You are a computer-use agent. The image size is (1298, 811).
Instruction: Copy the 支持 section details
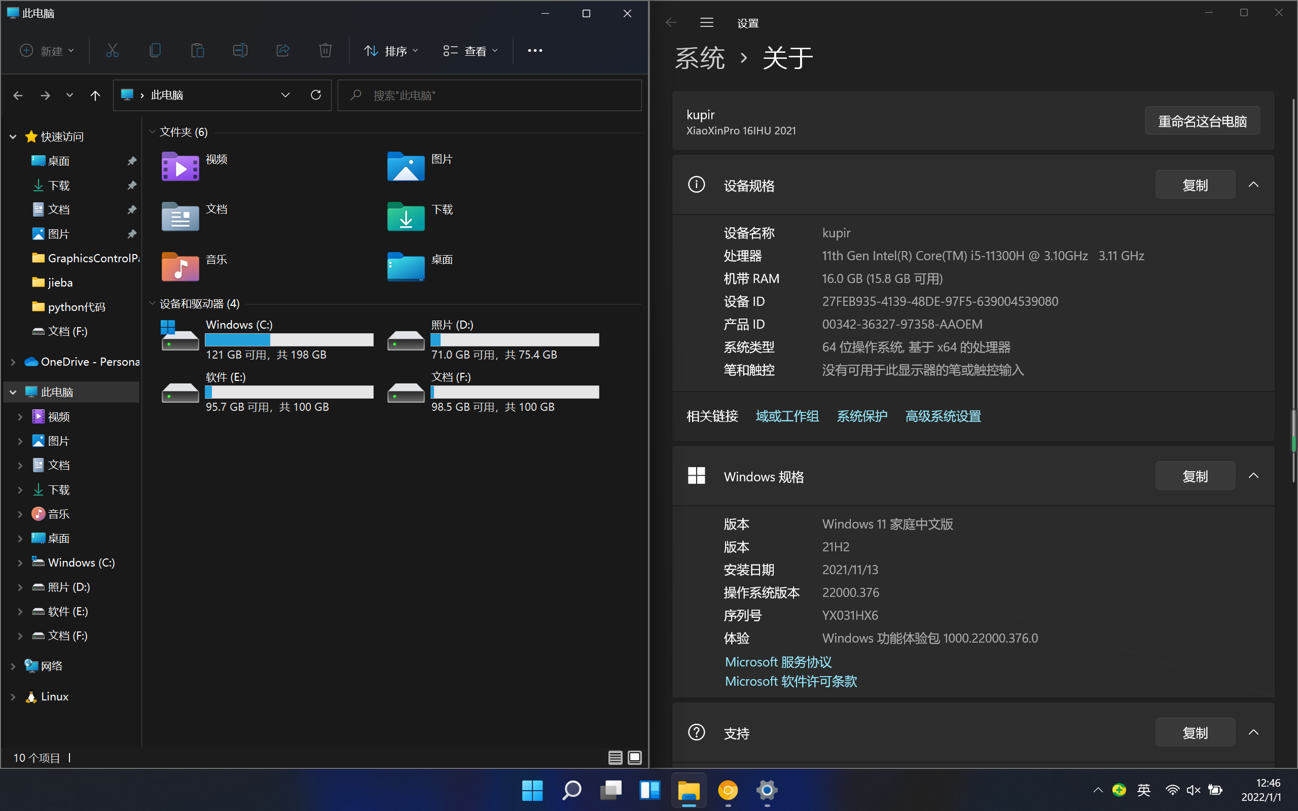pyautogui.click(x=1195, y=733)
